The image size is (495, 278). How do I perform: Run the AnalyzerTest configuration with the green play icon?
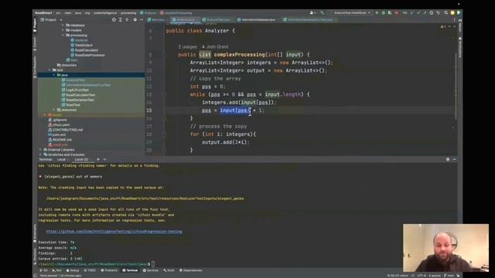377,13
